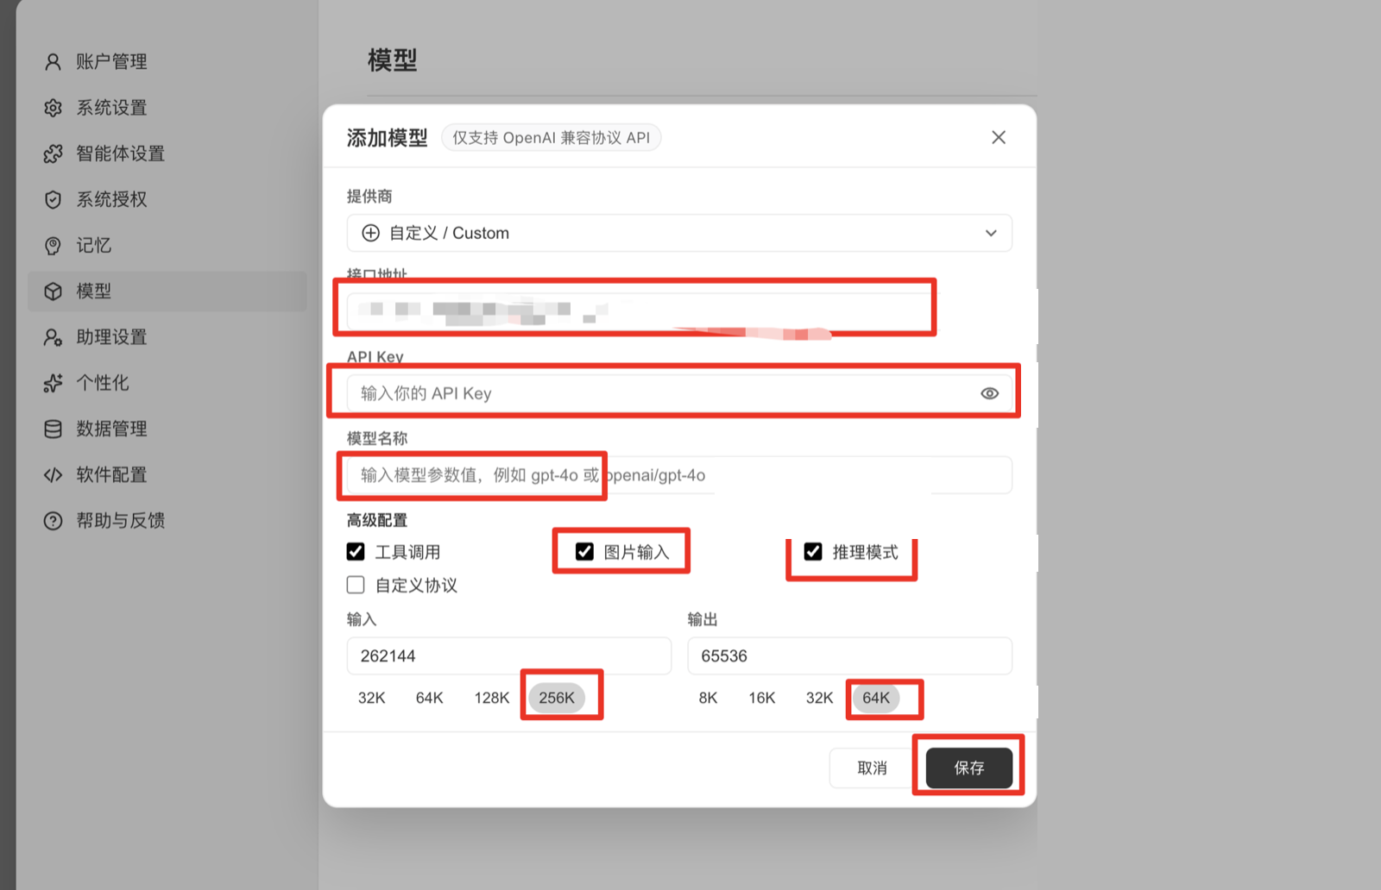Screen dimensions: 1381x890
Task: Click the 仅支持 OpenAI 兼容协议 API badge
Action: pyautogui.click(x=552, y=138)
